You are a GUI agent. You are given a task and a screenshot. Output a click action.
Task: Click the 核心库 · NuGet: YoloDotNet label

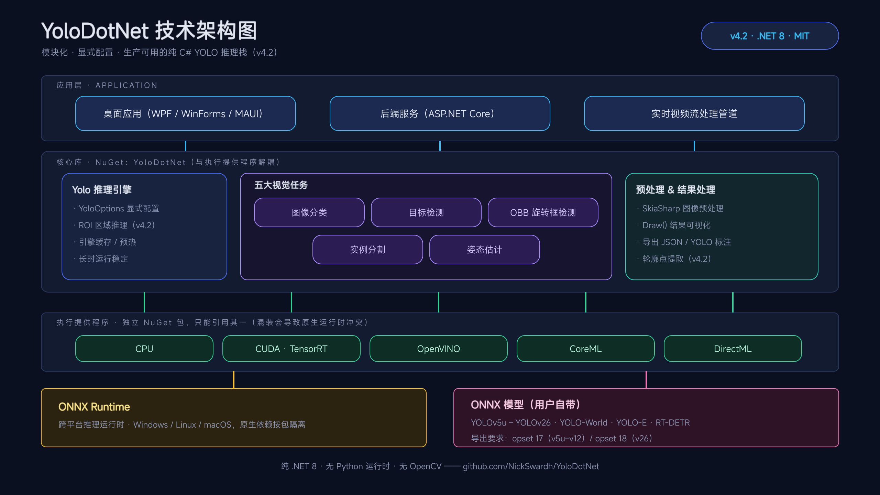[x=169, y=162]
